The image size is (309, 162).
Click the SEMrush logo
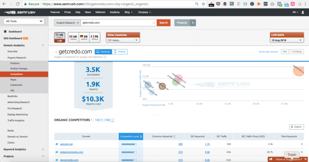(19, 12)
